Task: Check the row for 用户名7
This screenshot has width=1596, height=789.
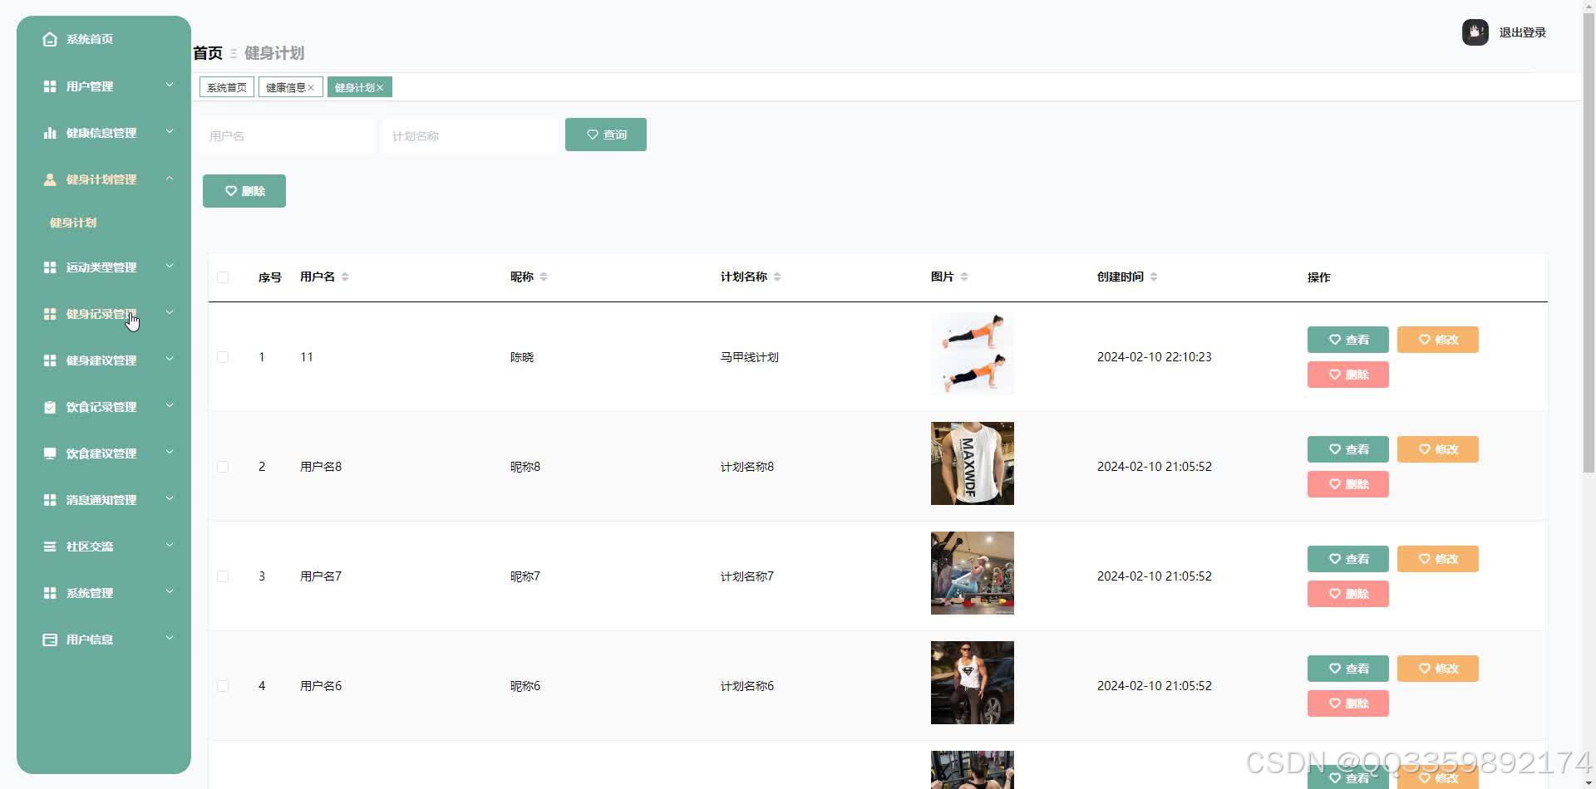Action: 223,576
